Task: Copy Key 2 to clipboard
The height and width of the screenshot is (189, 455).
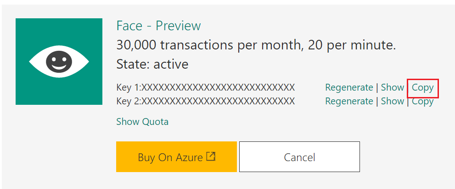Action: click(423, 102)
